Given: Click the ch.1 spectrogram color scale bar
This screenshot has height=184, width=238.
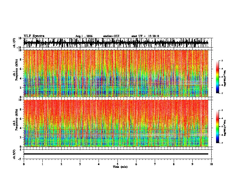Looking at the screenshot, I should [x=218, y=77].
